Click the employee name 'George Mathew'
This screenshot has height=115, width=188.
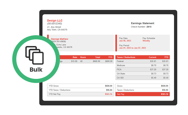pos(60,39)
